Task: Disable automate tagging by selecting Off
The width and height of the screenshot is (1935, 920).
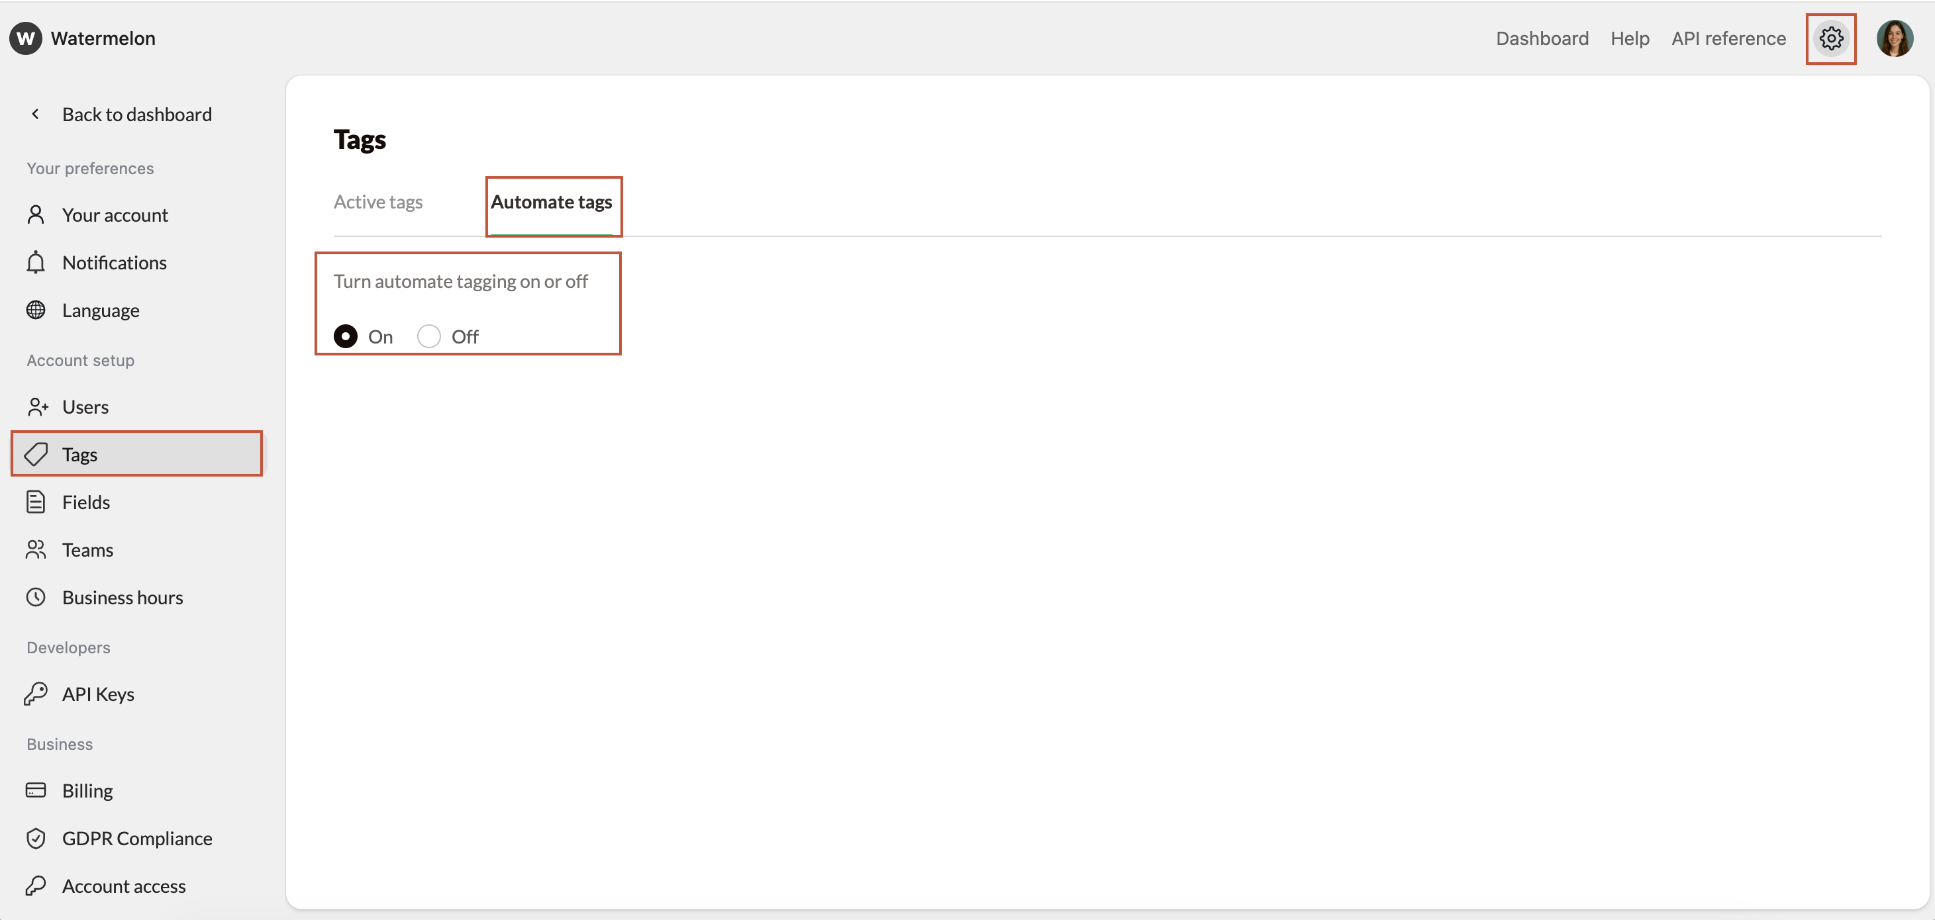Action: (x=428, y=336)
